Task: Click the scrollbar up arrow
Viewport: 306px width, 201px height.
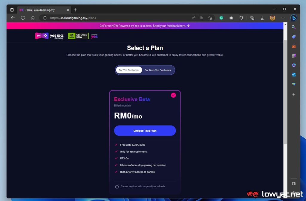Action: pyautogui.click(x=285, y=24)
